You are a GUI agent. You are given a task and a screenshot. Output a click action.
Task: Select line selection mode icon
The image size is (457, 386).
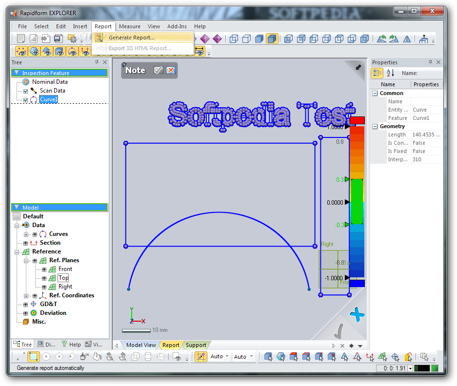point(21,356)
